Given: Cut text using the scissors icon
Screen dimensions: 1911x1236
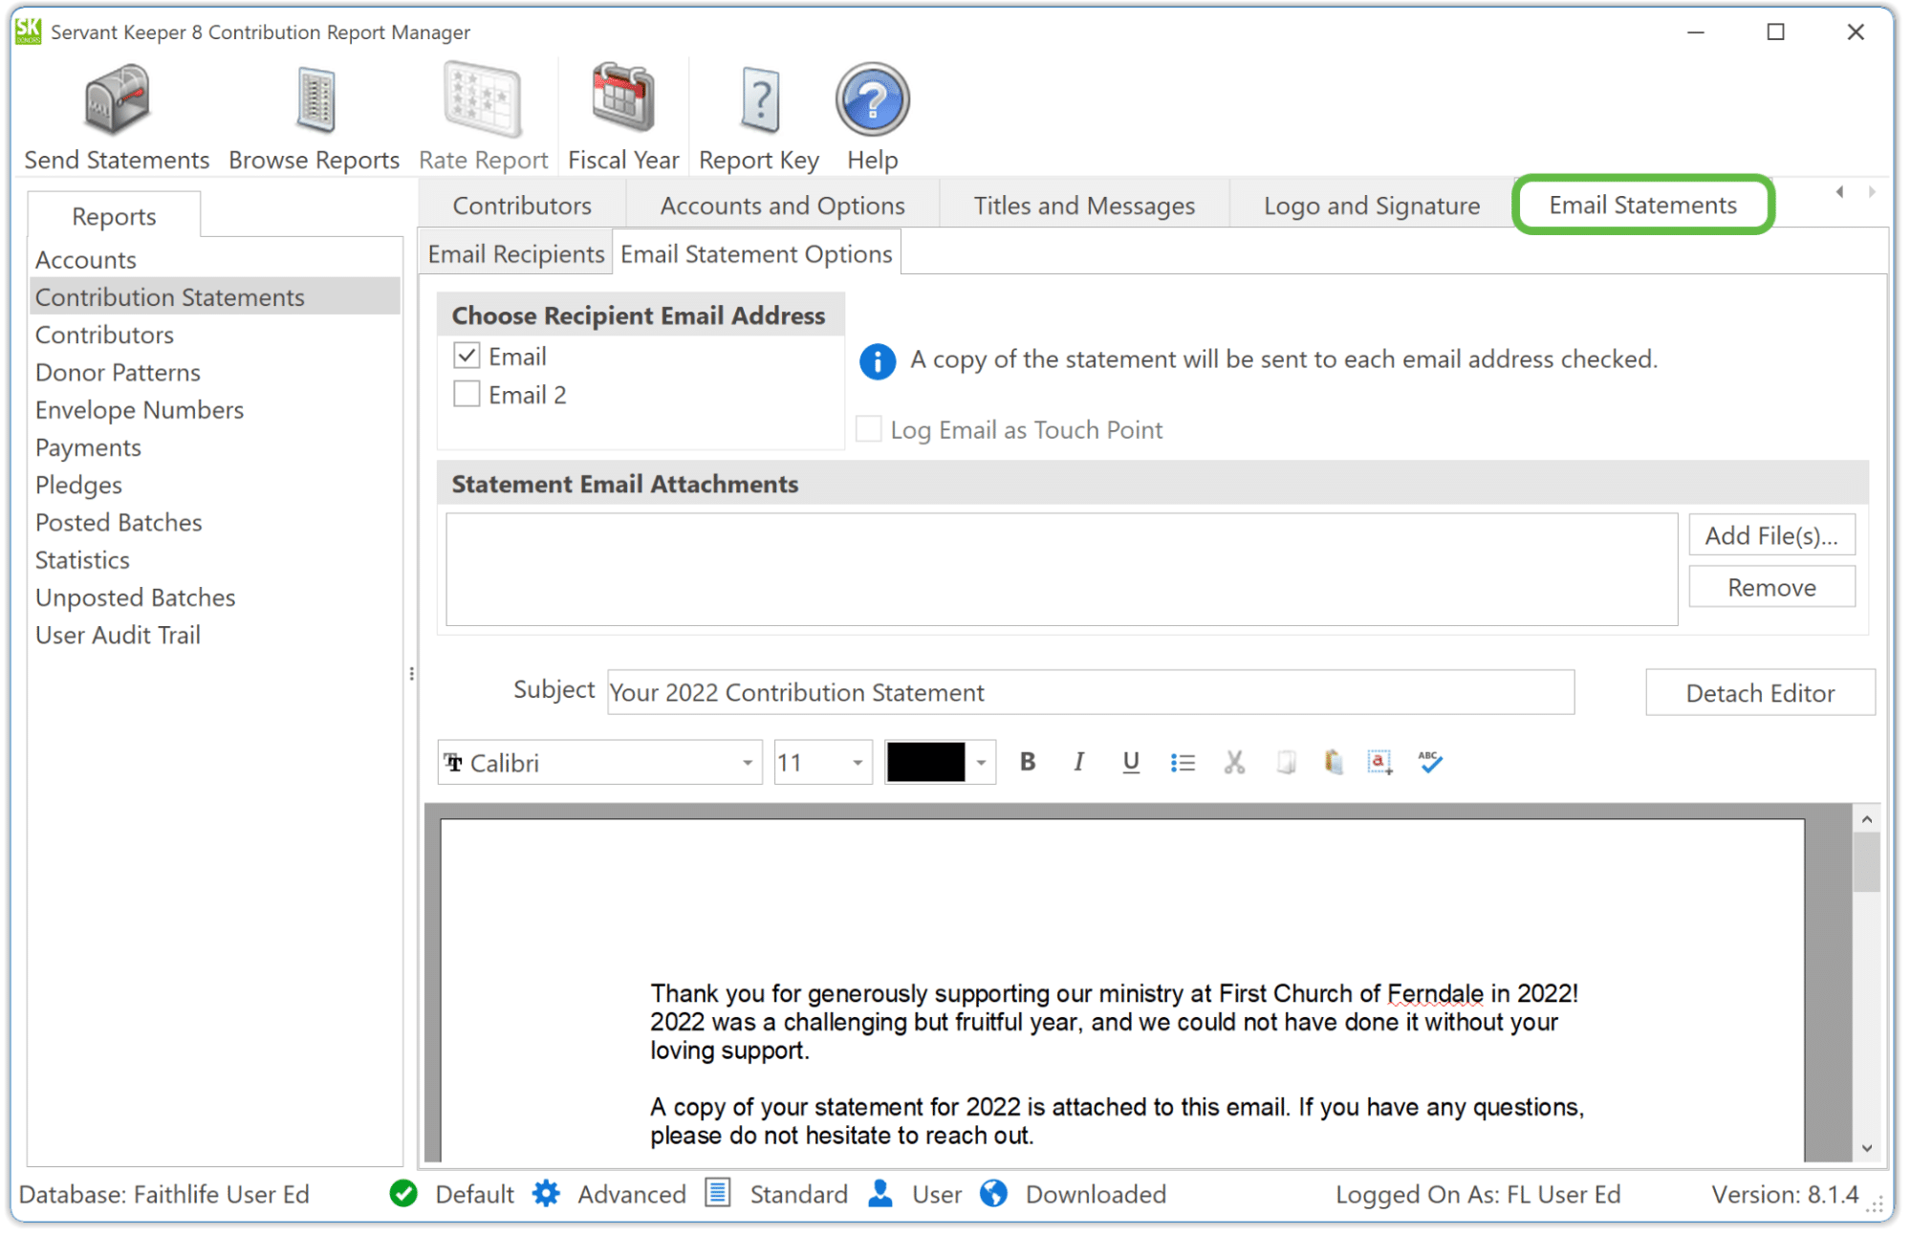Looking at the screenshot, I should (1233, 762).
